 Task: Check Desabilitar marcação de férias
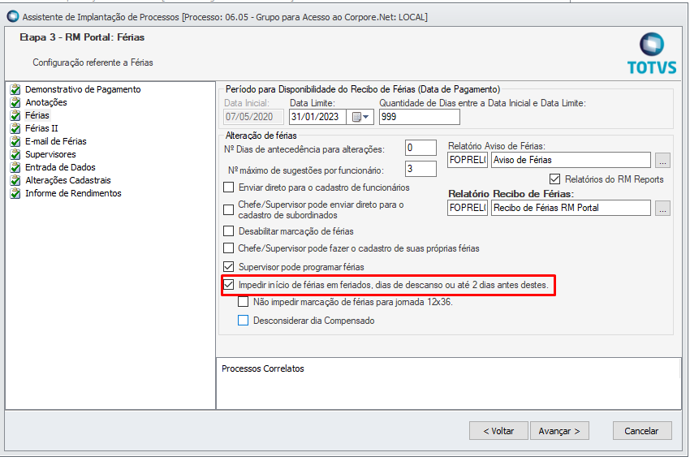(228, 231)
